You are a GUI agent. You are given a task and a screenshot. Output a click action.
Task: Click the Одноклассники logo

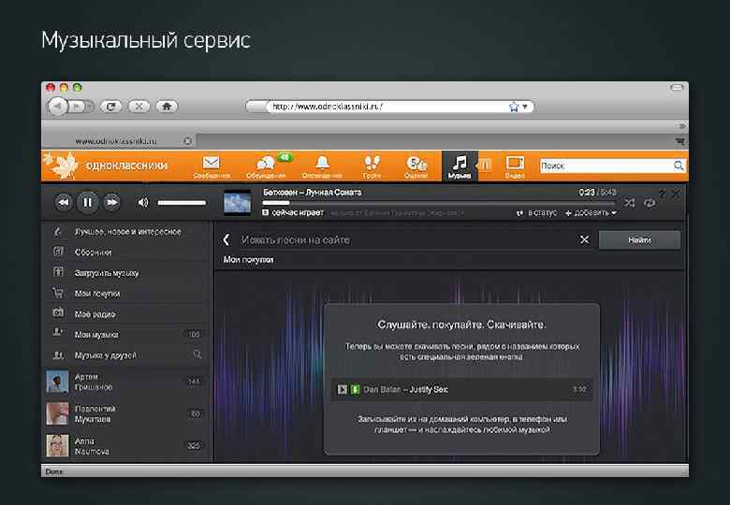point(106,166)
